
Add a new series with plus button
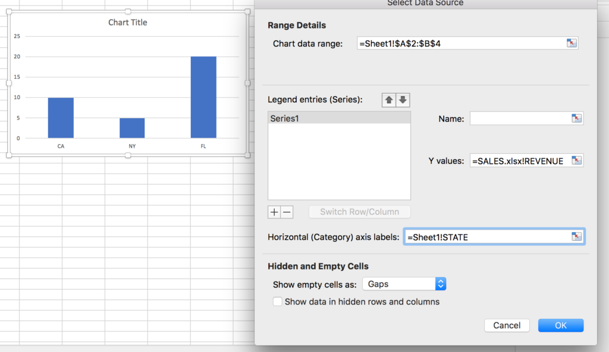coord(274,212)
